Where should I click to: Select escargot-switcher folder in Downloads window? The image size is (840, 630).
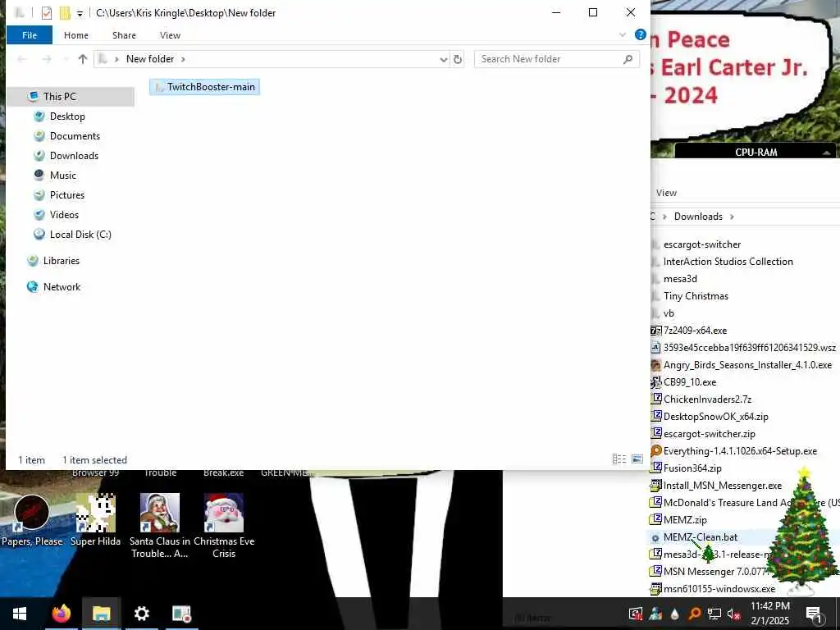(702, 244)
